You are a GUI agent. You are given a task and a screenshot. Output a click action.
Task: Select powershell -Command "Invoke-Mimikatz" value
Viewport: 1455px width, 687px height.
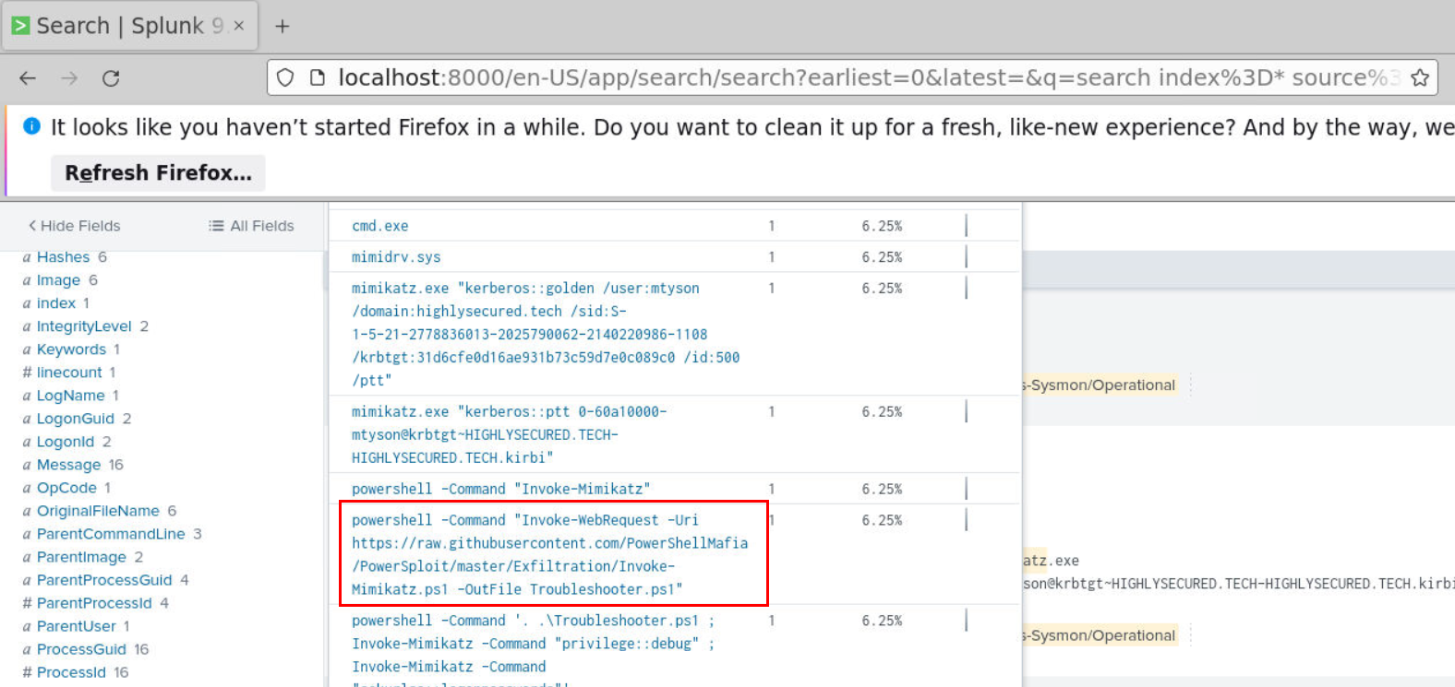[x=501, y=489]
